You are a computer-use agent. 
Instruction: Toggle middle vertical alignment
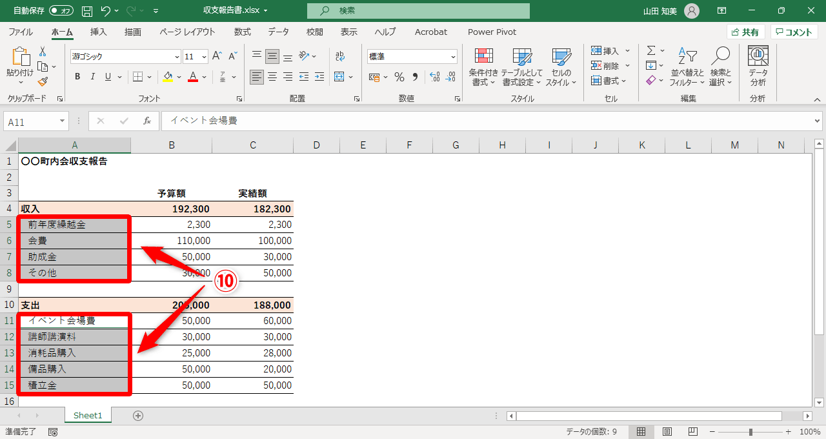(272, 56)
